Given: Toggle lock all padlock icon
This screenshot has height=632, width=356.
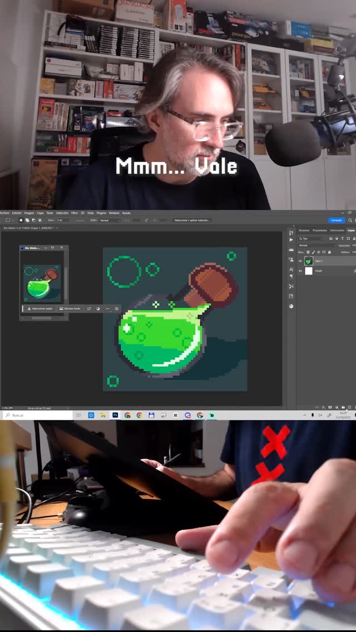Looking at the screenshot, I should click(329, 253).
